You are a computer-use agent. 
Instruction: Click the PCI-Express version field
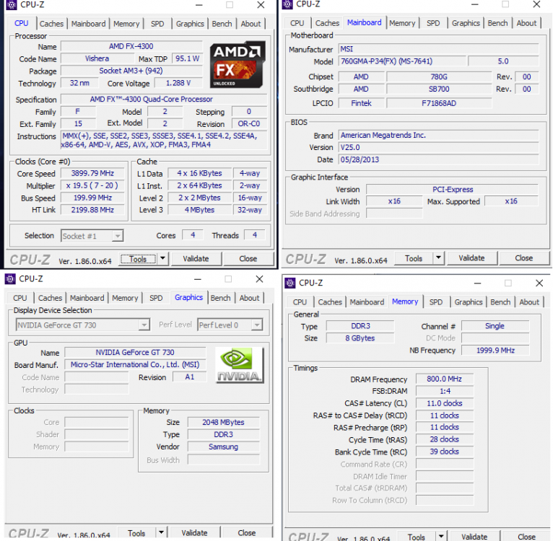453,189
